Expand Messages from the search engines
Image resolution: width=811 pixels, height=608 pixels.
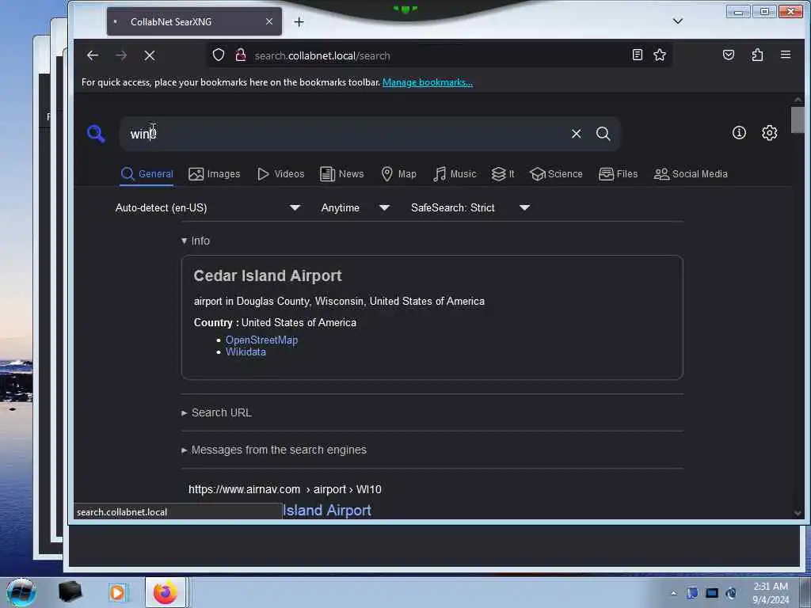coord(273,450)
